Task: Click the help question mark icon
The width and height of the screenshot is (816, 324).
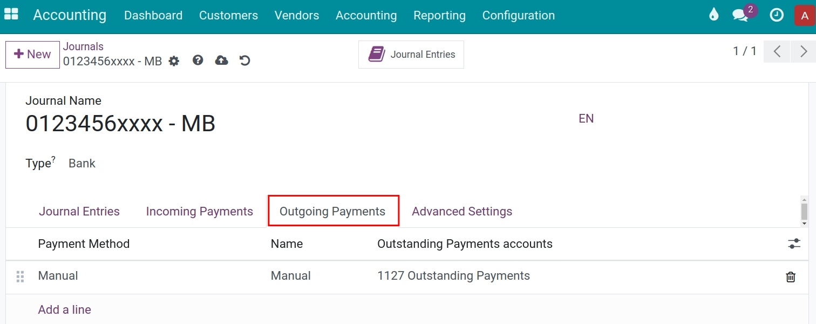Action: coord(198,60)
